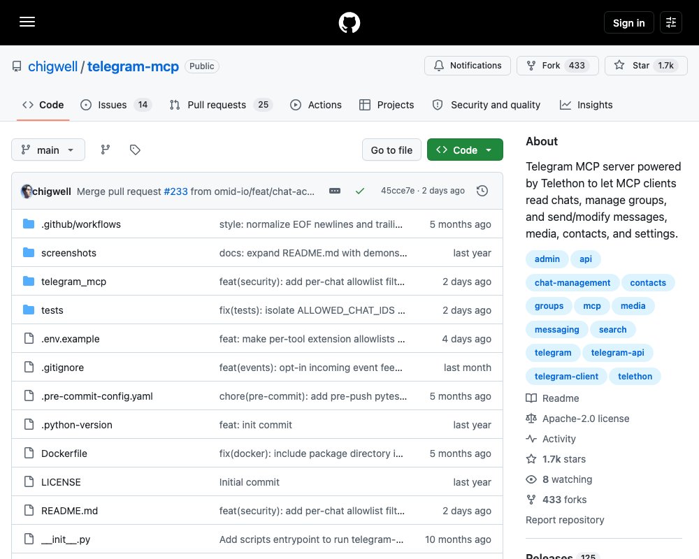Open 'fix(docker): include package directory' commit
The height and width of the screenshot is (559, 699).
point(311,453)
